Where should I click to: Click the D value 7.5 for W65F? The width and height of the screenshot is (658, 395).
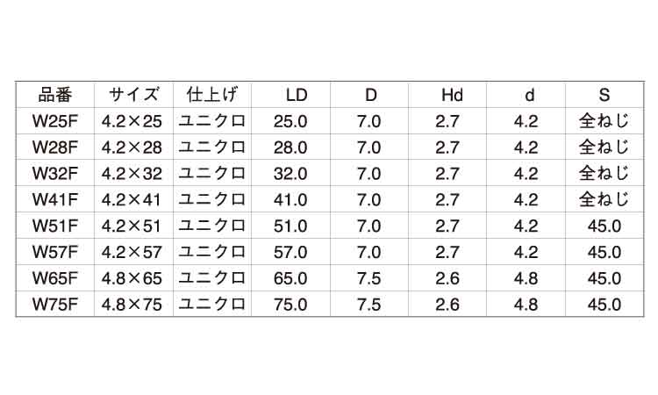coord(368,278)
